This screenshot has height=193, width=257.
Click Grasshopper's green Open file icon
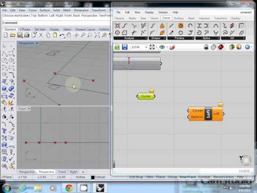tap(117, 47)
